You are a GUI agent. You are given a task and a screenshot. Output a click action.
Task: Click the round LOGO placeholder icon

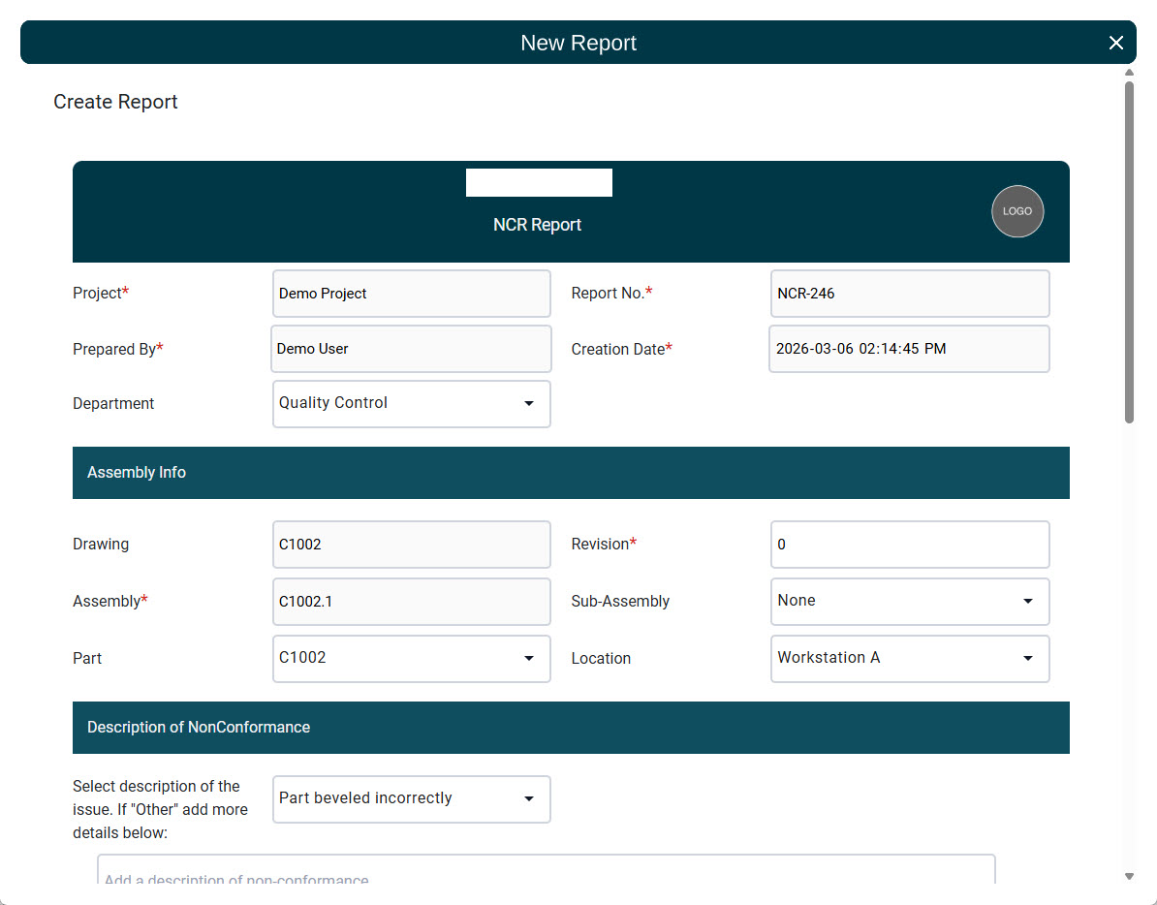pos(1017,211)
